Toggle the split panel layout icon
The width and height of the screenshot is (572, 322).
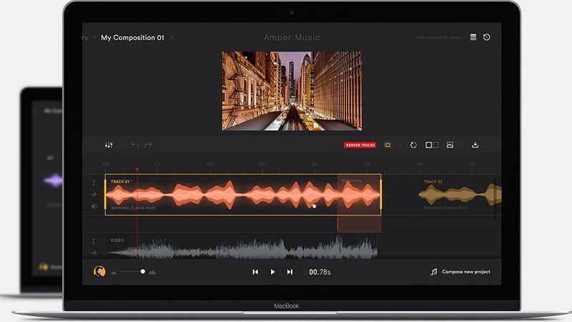432,145
